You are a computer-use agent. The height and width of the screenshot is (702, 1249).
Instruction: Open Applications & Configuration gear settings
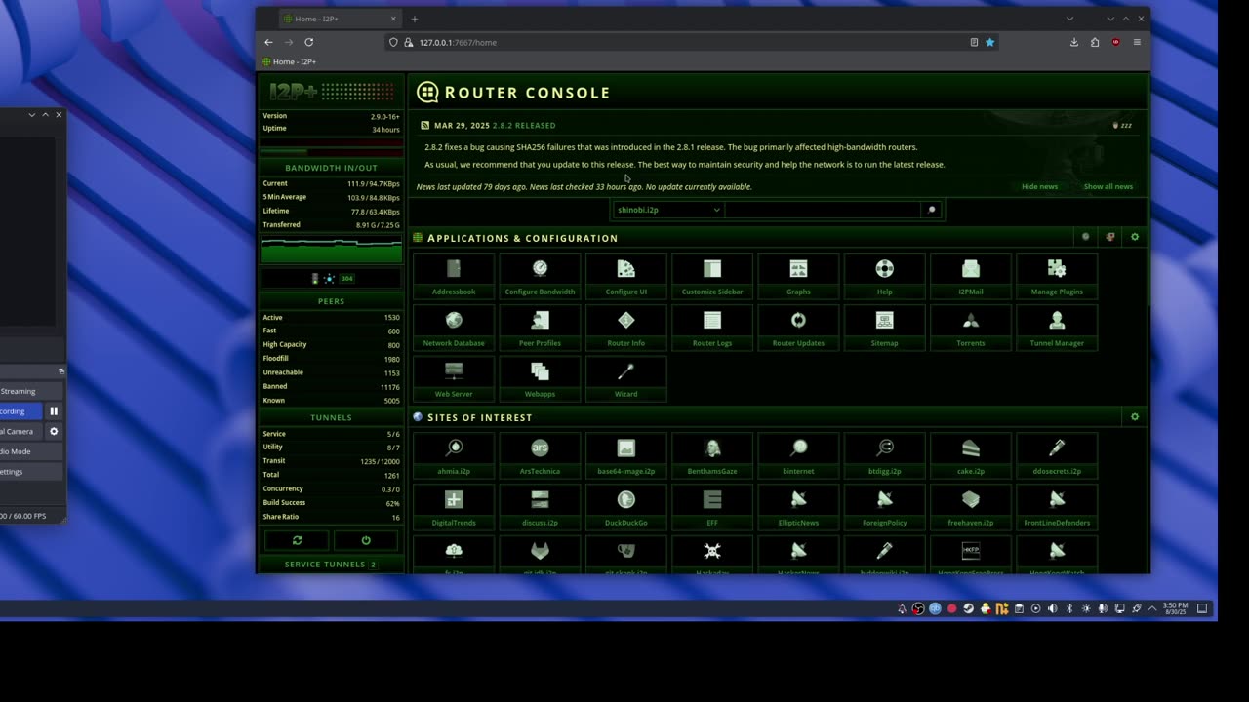point(1134,237)
